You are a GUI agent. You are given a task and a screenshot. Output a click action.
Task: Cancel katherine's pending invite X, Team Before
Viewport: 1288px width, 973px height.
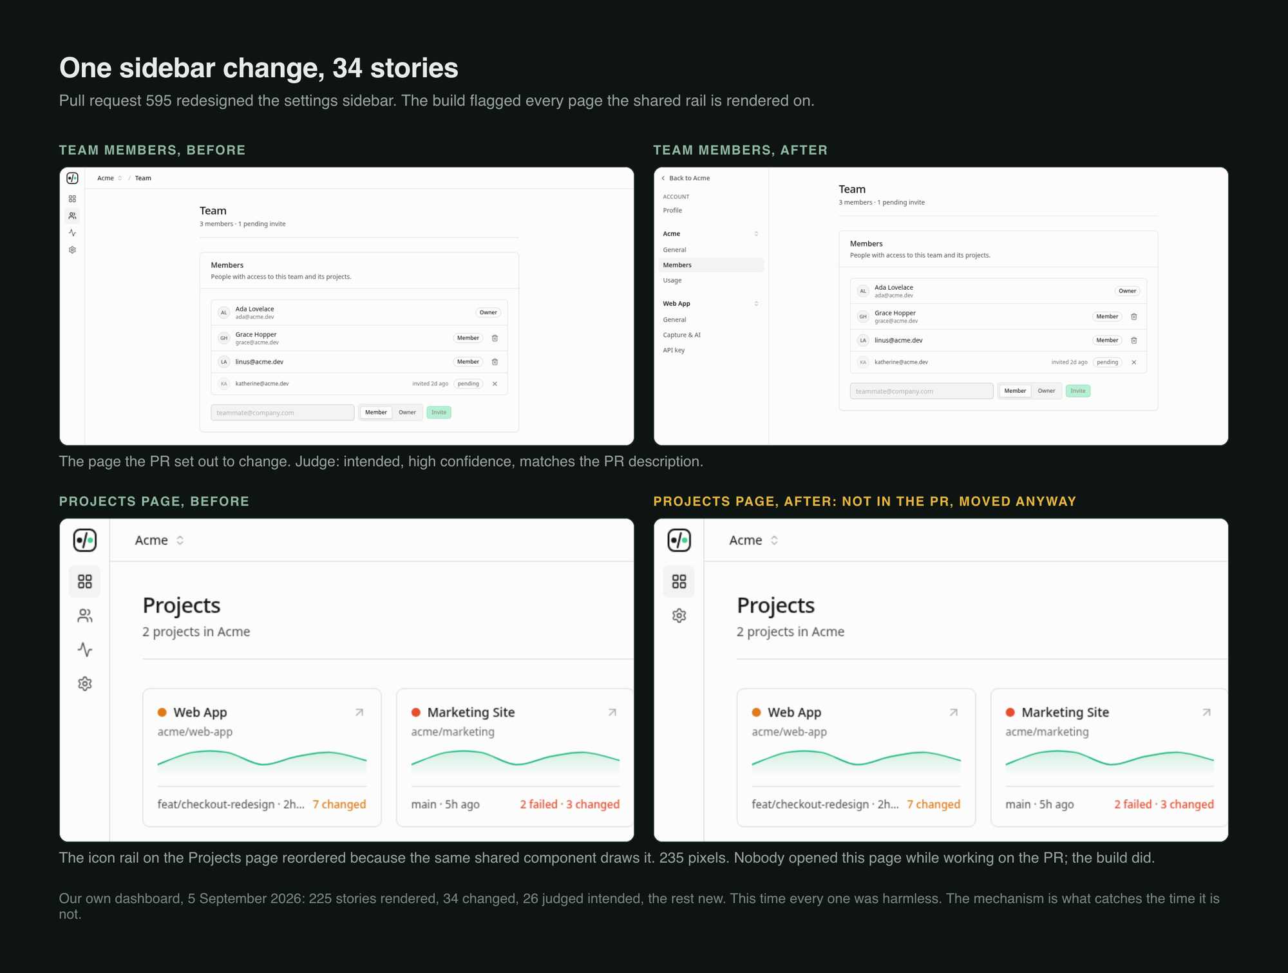click(495, 384)
